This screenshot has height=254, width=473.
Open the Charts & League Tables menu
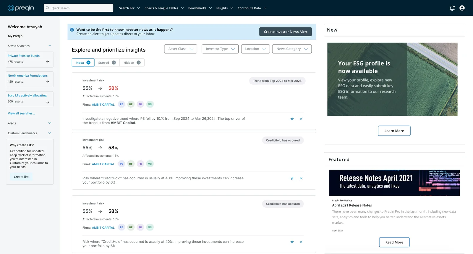coord(164,8)
